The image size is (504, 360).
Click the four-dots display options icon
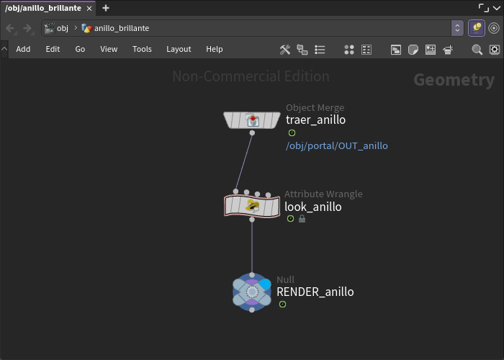(x=349, y=50)
